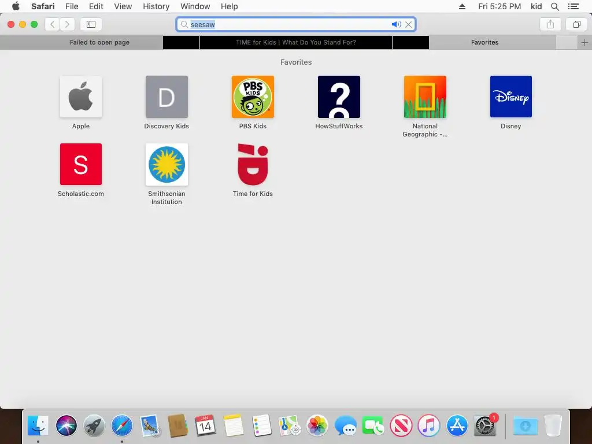Open the File menu
This screenshot has height=444, width=592.
(72, 6)
